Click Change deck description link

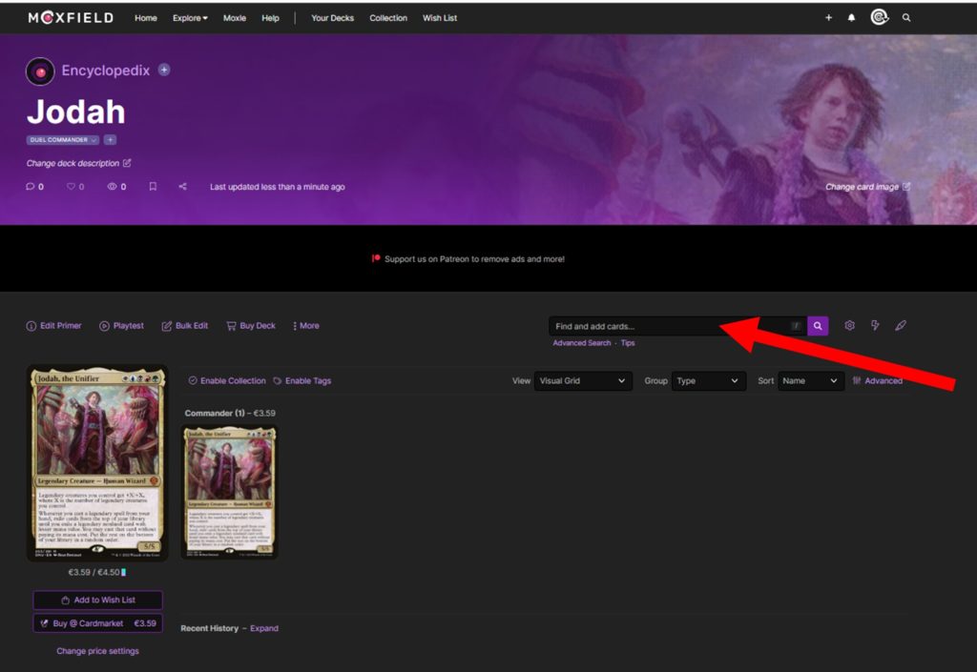73,163
